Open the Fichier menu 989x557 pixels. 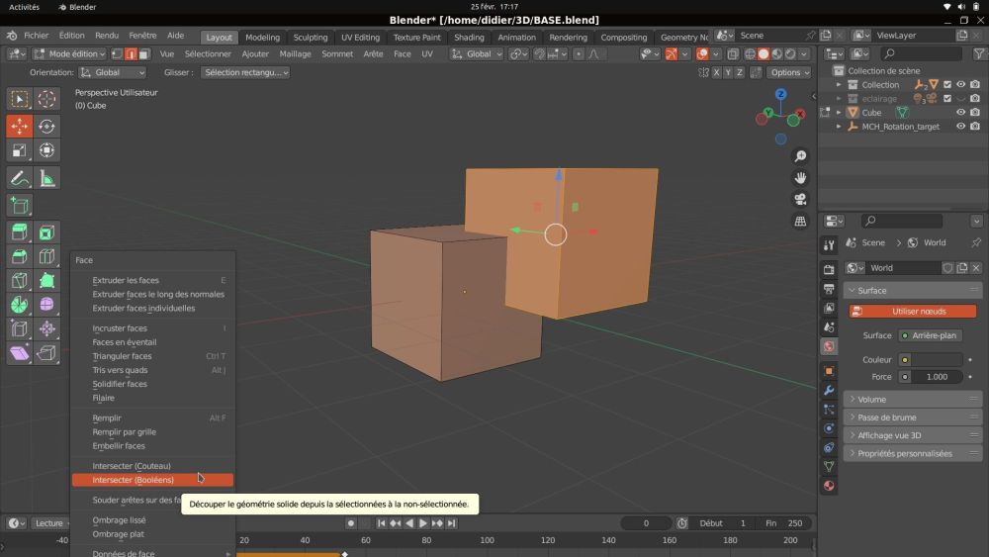[x=36, y=36]
